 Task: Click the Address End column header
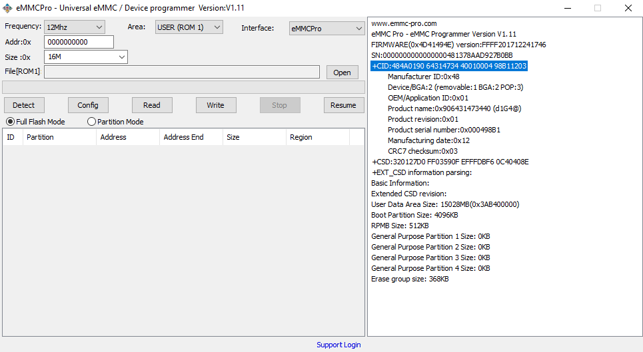[191, 137]
